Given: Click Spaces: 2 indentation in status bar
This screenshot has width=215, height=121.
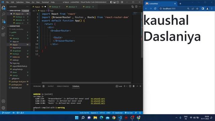Looking at the screenshot, I should [x=94, y=113].
